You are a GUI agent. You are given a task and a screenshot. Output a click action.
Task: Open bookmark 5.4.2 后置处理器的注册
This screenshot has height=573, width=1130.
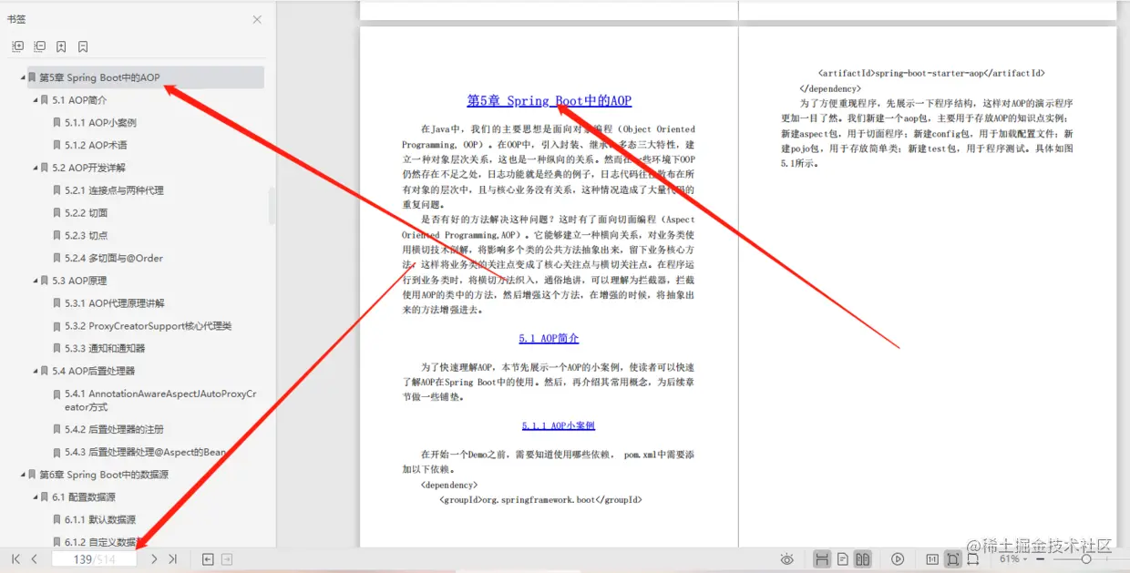(114, 429)
